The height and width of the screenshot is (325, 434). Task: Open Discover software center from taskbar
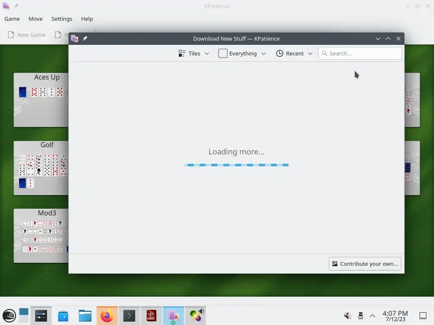(x=63, y=316)
